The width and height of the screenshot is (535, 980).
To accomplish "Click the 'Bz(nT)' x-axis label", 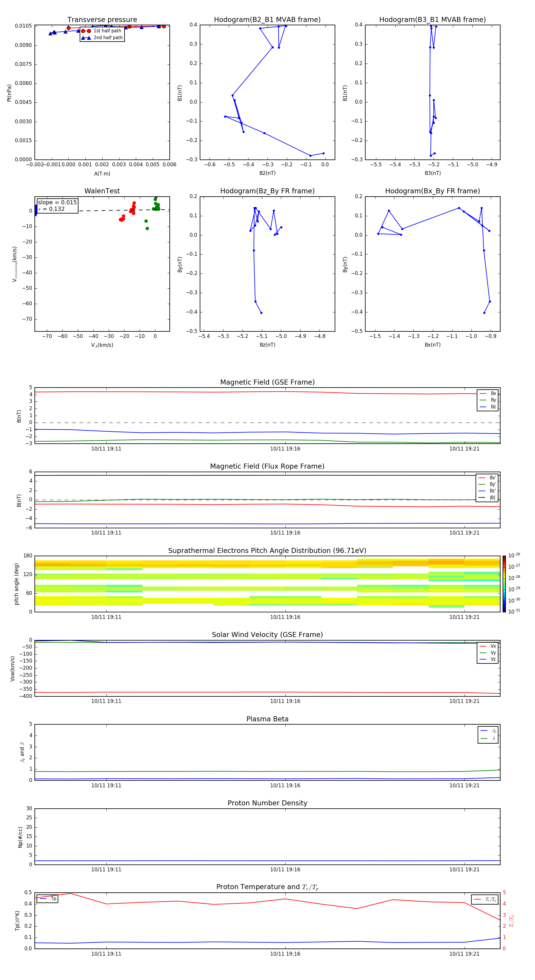I will (267, 345).
